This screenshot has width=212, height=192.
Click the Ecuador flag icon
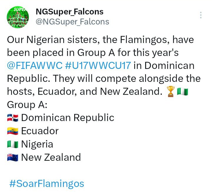tap(13, 131)
